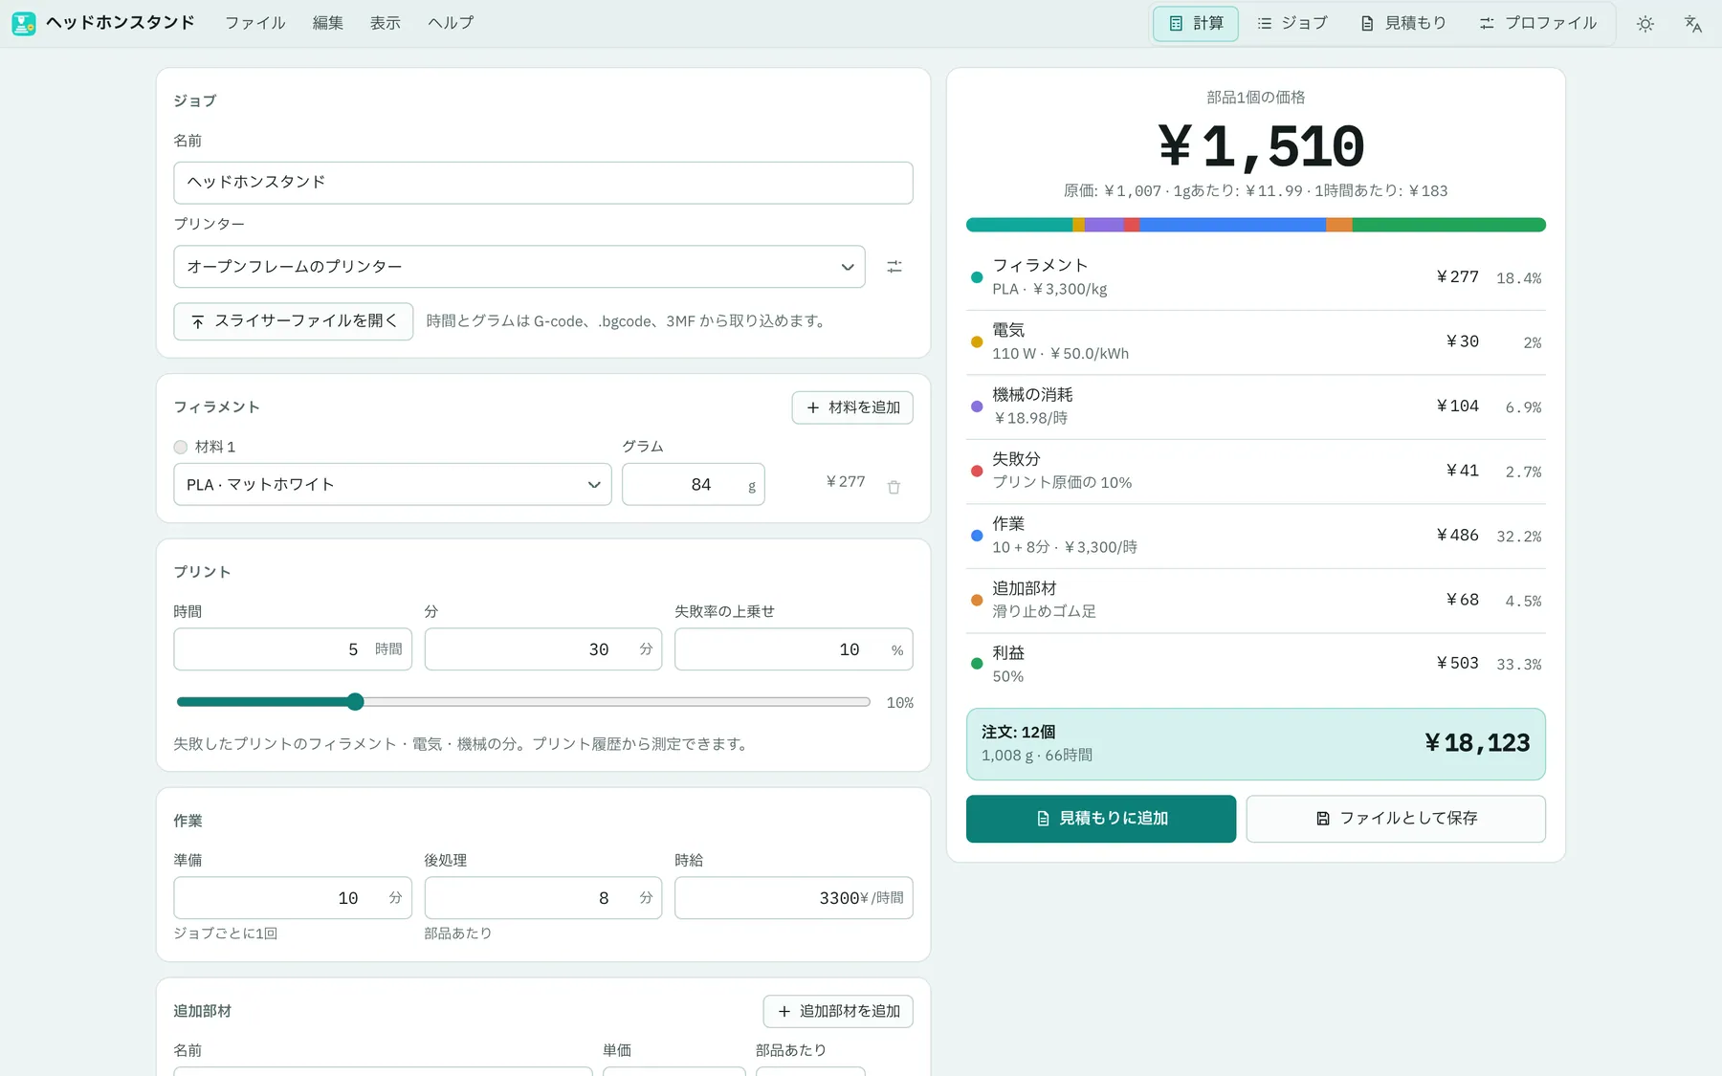Viewport: 1722px width, 1076px height.
Task: Toggle the light/dark theme sun icon
Action: 1645,24
